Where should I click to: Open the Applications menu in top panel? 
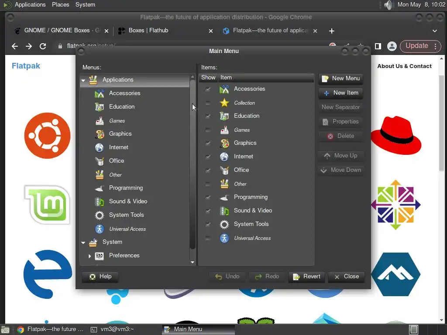coord(30,5)
